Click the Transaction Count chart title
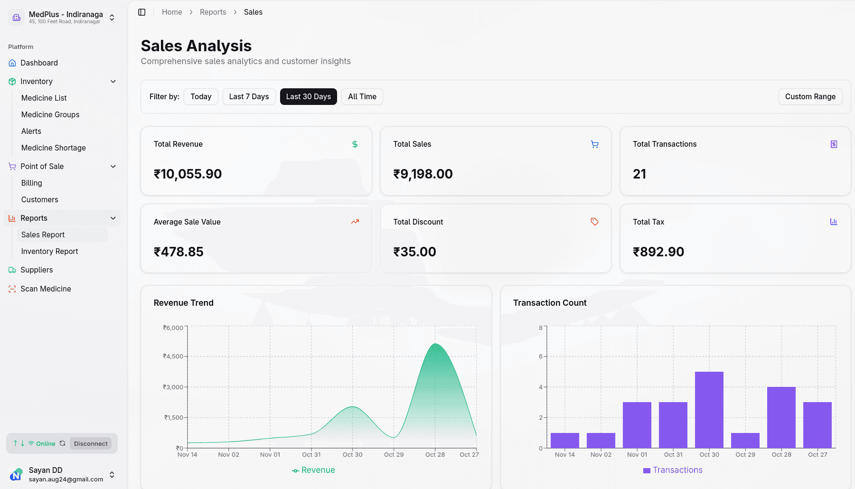The width and height of the screenshot is (855, 489). [x=550, y=303]
